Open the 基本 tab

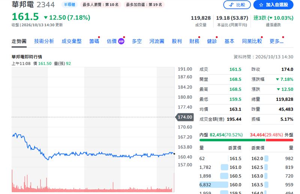tap(229, 41)
